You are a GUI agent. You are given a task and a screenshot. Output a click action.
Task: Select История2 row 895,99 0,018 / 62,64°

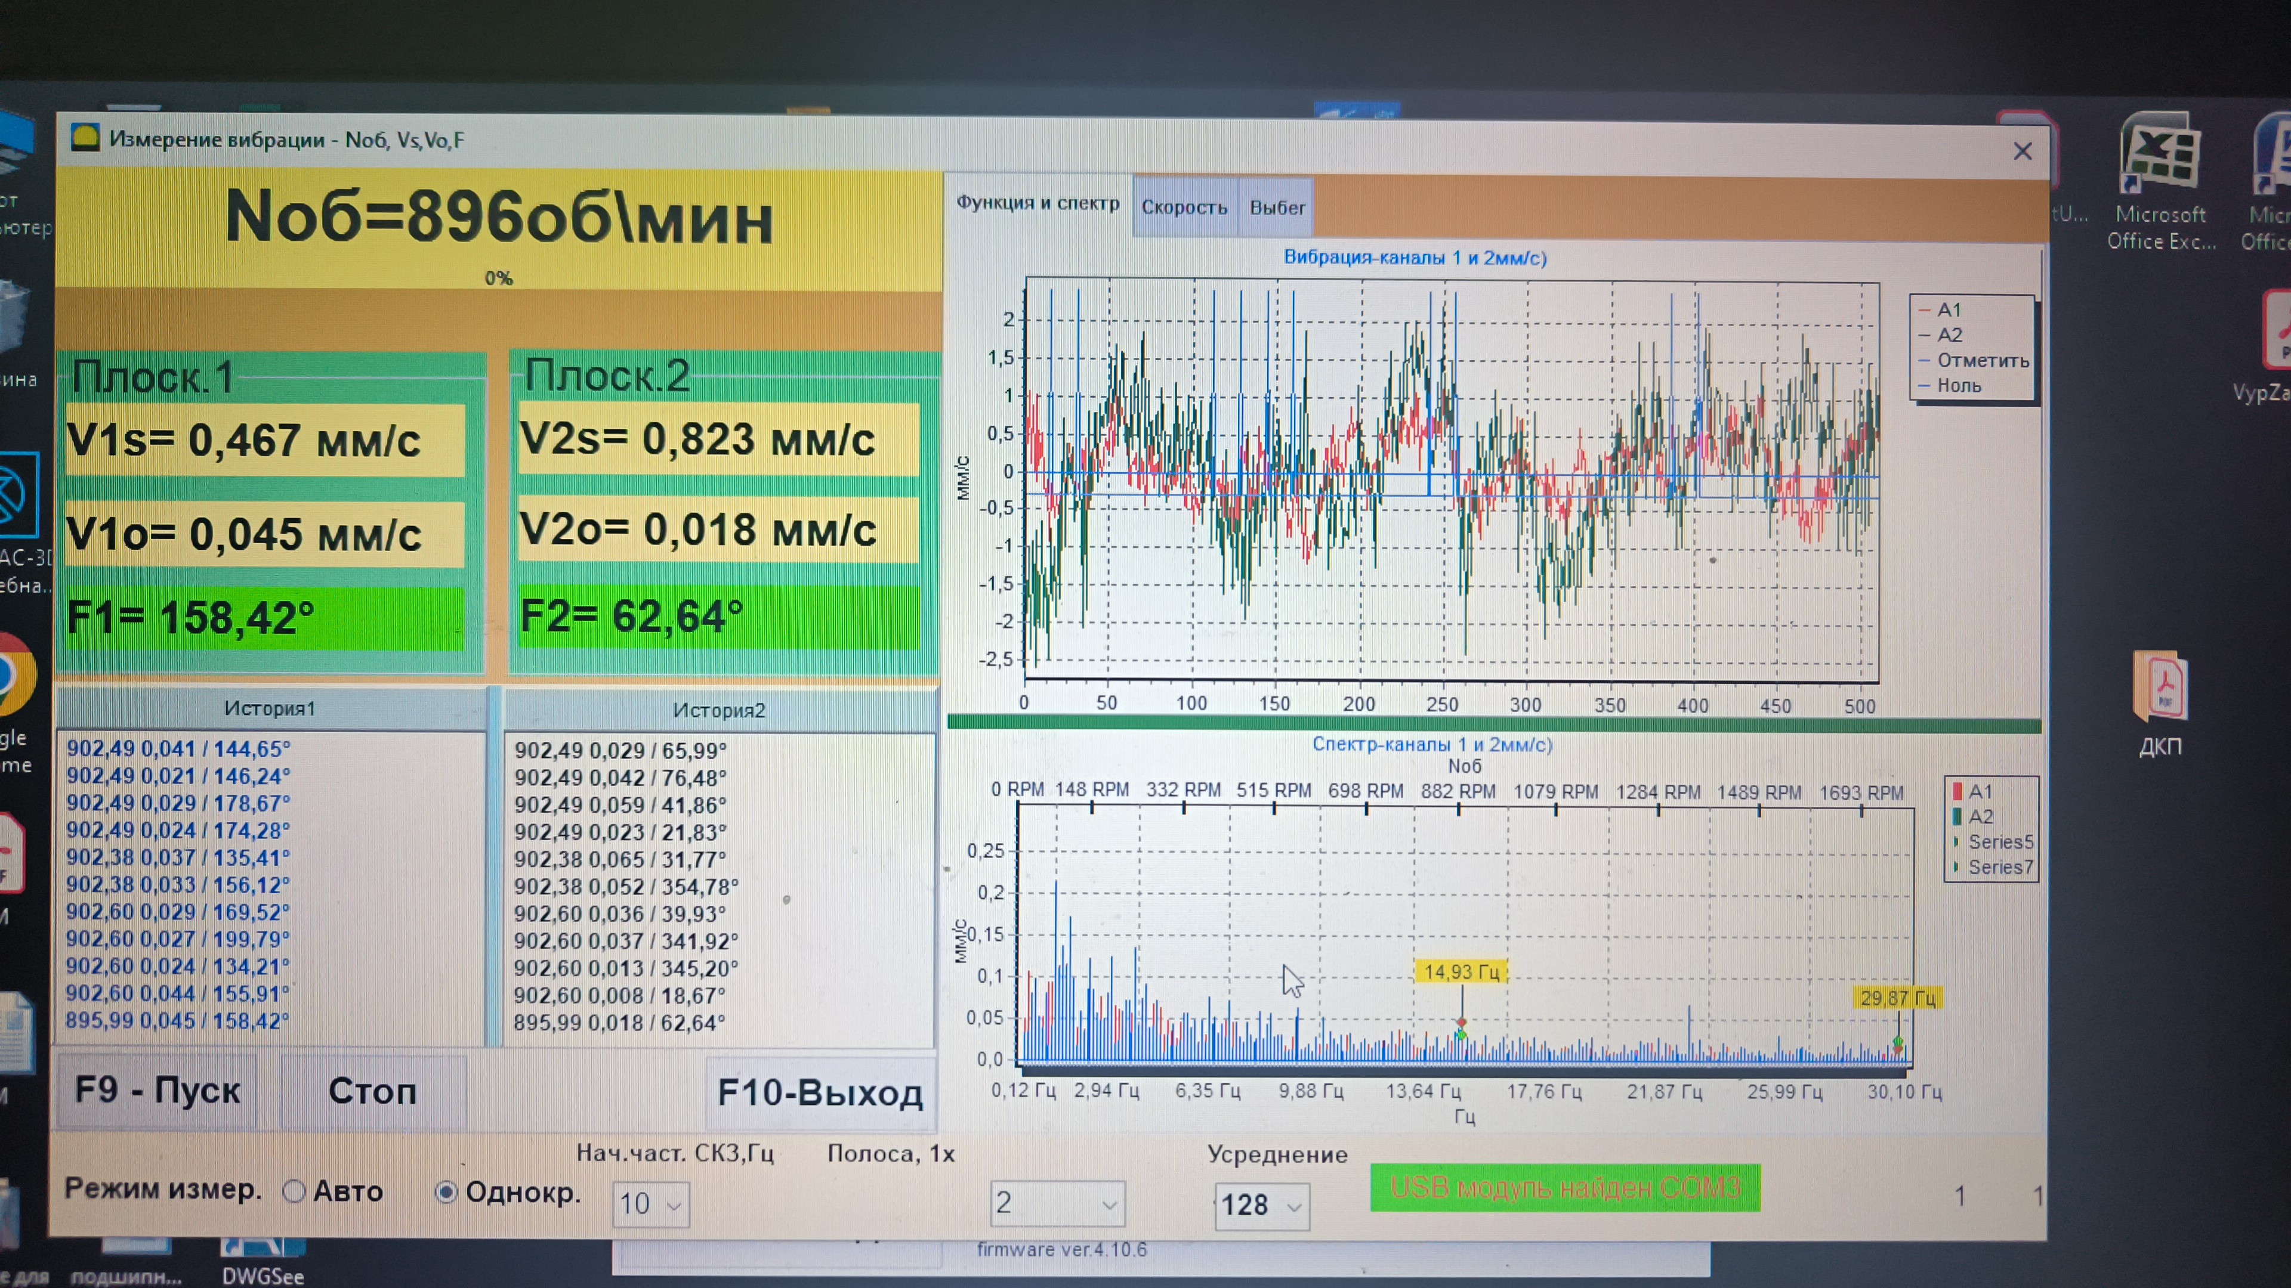tap(619, 1023)
